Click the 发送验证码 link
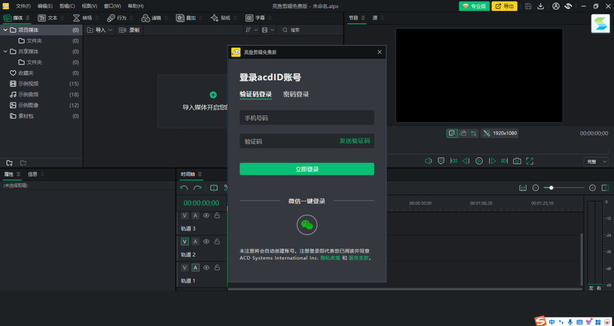The image size is (614, 326). click(355, 141)
